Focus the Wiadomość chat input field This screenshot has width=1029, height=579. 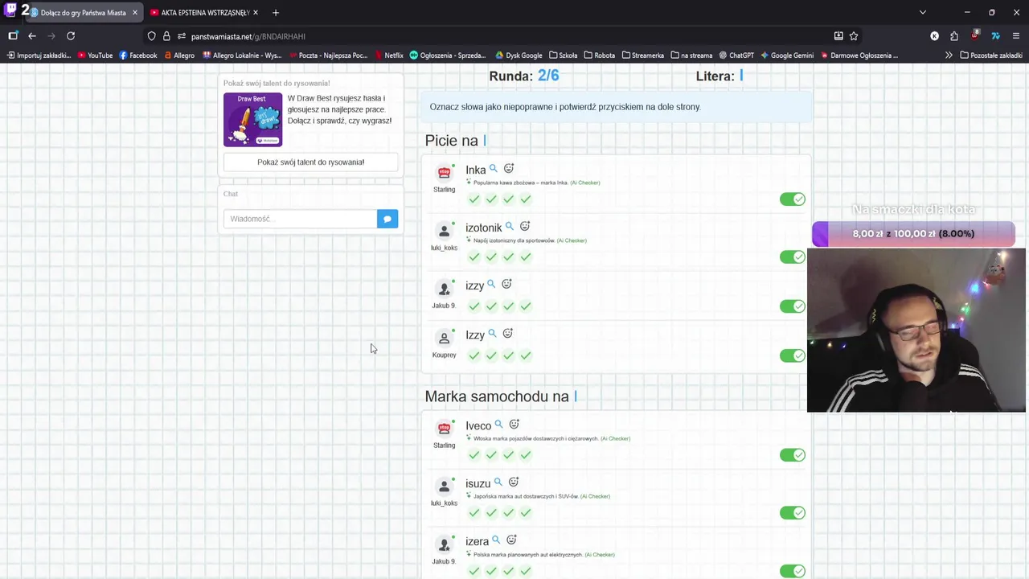pos(300,219)
